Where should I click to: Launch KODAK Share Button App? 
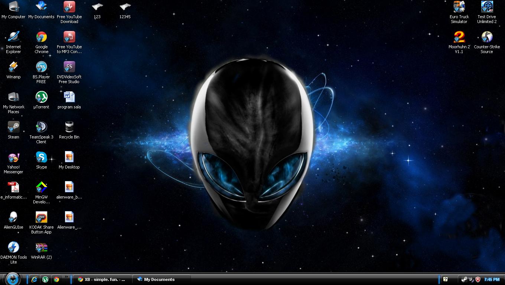41,223
